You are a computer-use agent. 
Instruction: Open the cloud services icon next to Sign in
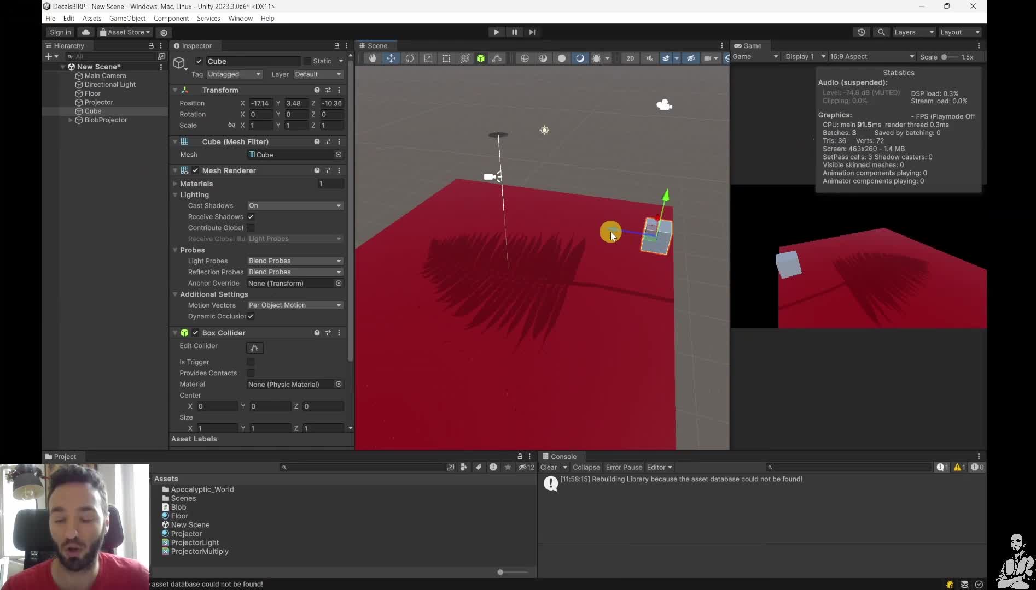pyautogui.click(x=86, y=32)
